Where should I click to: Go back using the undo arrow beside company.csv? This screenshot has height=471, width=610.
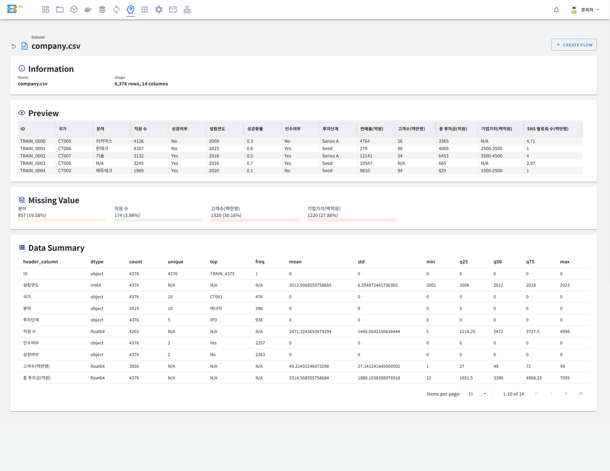click(x=14, y=46)
